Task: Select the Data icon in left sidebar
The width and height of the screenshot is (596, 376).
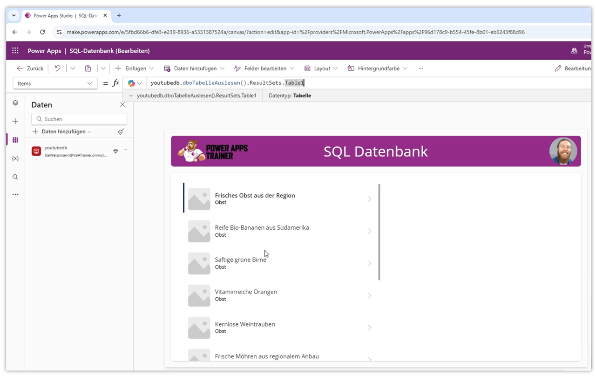Action: [x=15, y=140]
